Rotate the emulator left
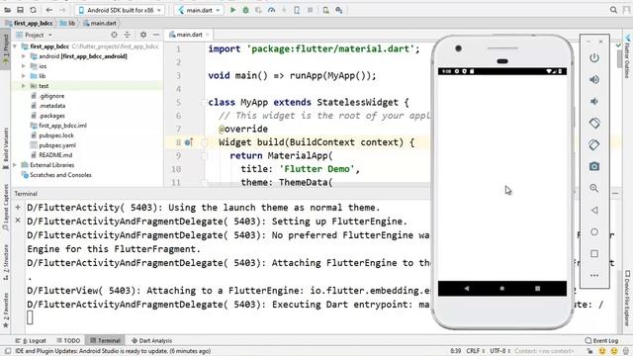Viewport: 633px width, 356px height. coord(594,123)
